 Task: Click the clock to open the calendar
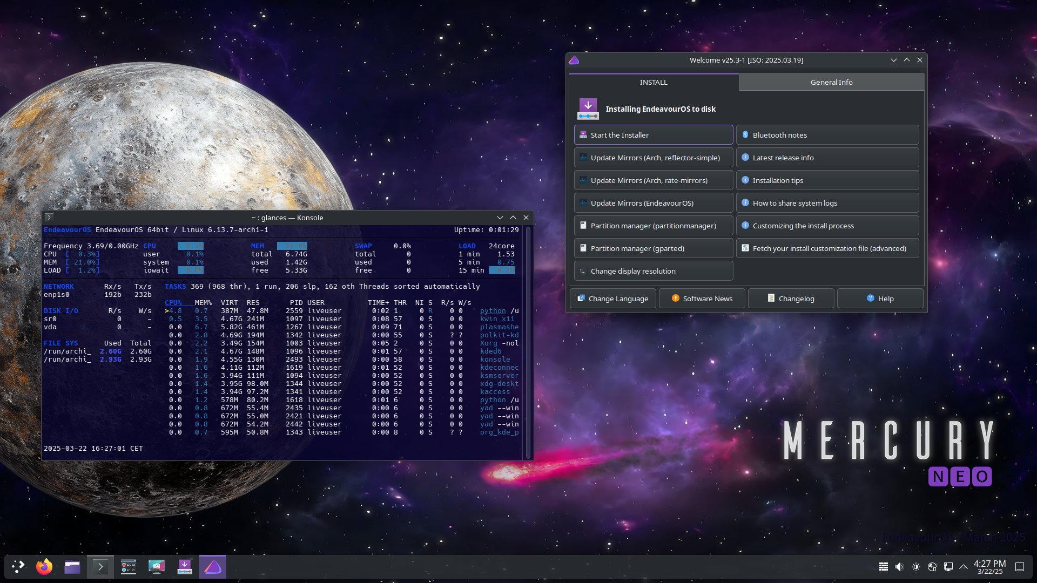989,566
